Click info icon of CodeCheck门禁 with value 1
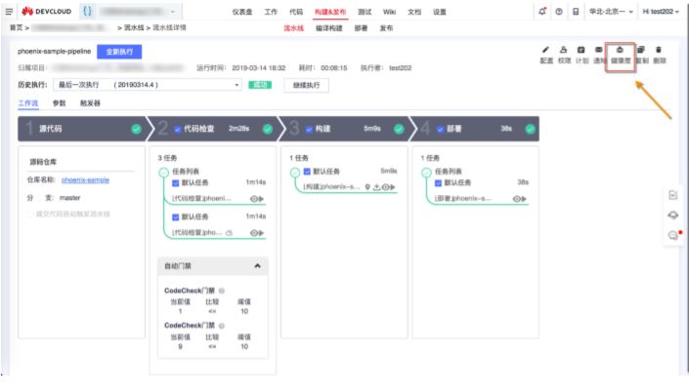 pos(222,291)
